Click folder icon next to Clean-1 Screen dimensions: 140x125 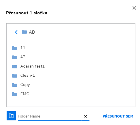(x=15, y=76)
